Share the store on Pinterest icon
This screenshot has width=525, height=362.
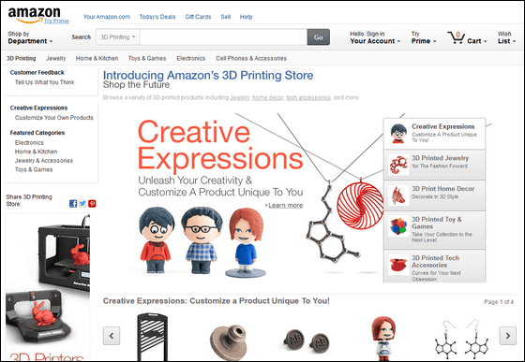click(92, 203)
